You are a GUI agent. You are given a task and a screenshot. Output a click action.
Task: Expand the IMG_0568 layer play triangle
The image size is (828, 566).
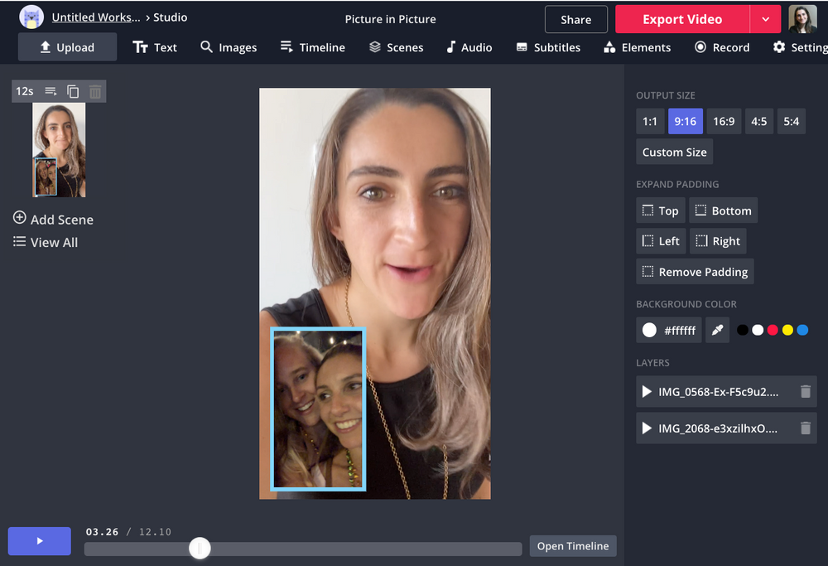pyautogui.click(x=647, y=392)
